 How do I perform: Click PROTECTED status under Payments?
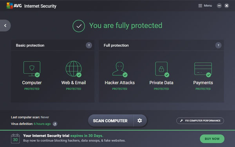coord(203,89)
